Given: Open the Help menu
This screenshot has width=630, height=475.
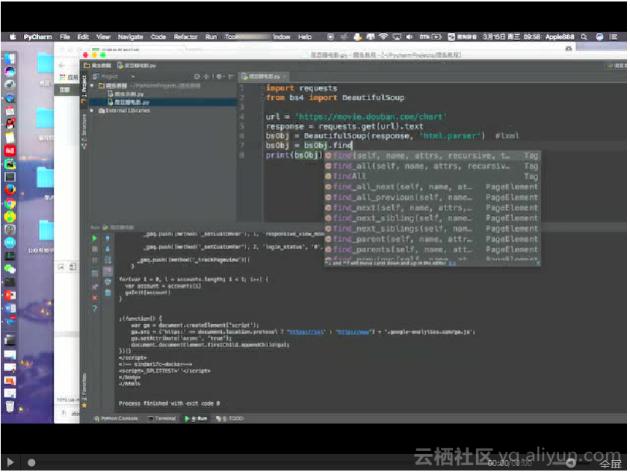Looking at the screenshot, I should [306, 37].
